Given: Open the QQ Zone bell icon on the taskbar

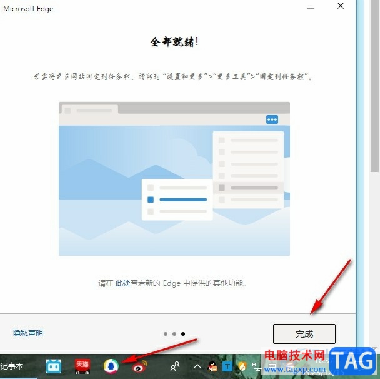Looking at the screenshot, I should pyautogui.click(x=111, y=366).
